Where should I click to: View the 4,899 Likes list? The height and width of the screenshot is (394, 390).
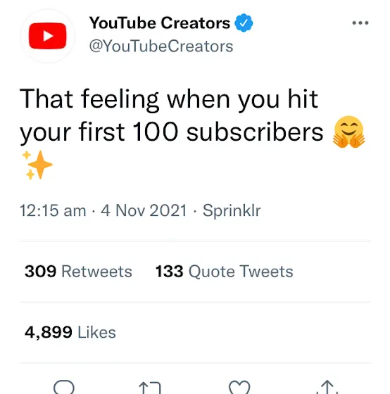pos(70,332)
